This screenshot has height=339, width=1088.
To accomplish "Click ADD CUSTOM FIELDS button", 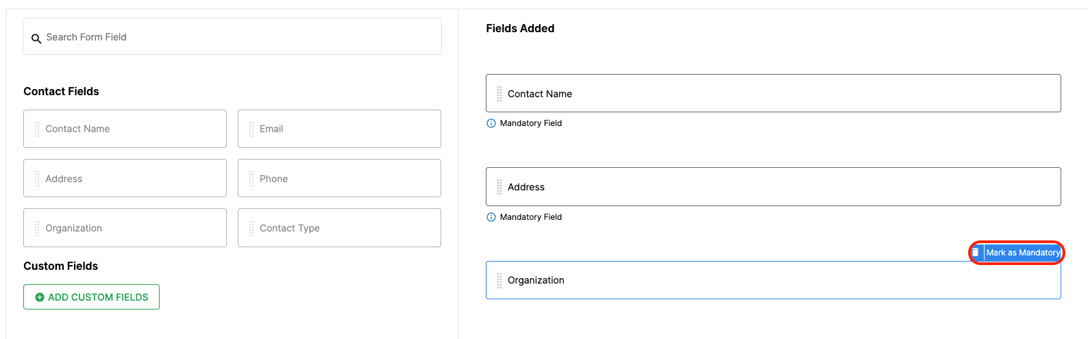I will [91, 297].
